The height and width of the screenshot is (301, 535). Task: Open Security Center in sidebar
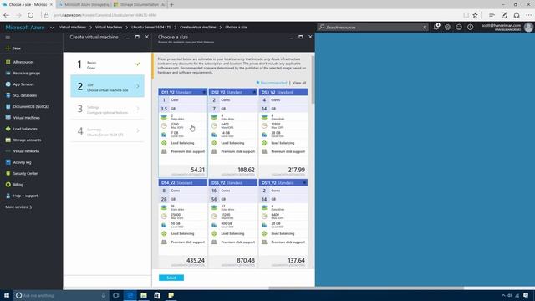pyautogui.click(x=25, y=173)
